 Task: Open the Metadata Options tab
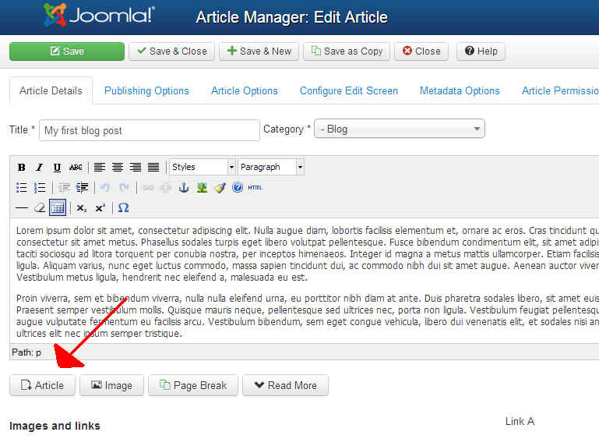pyautogui.click(x=460, y=90)
